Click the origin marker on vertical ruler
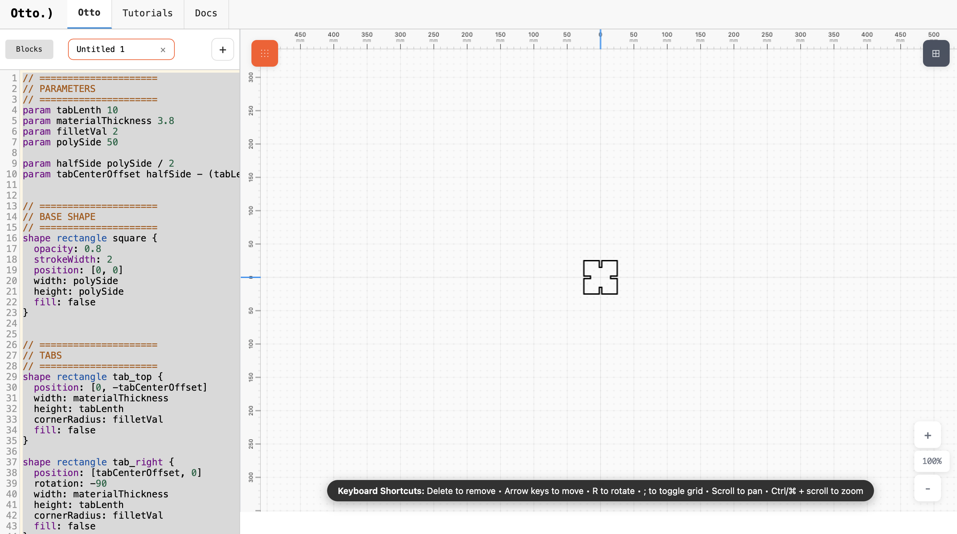The height and width of the screenshot is (534, 957). (x=251, y=277)
